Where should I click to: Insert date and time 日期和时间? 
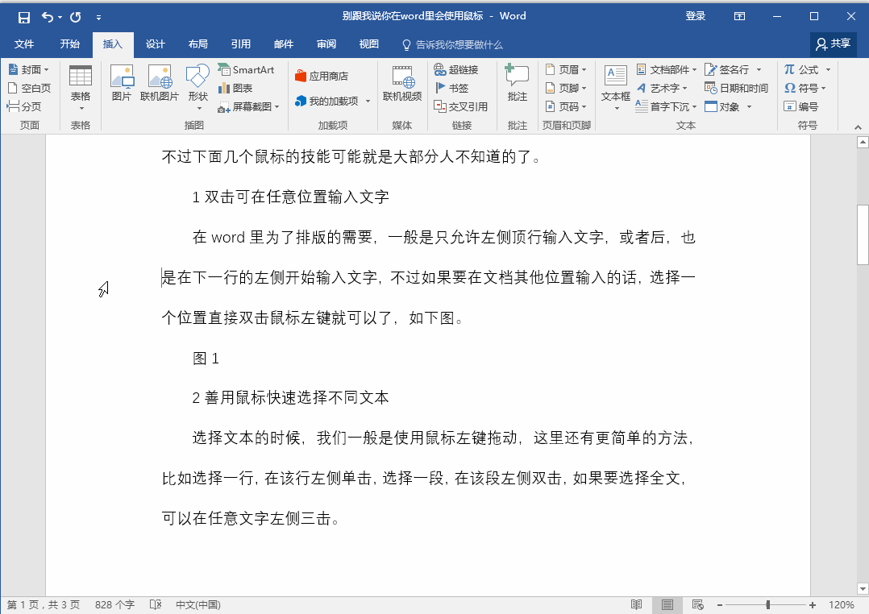point(736,88)
